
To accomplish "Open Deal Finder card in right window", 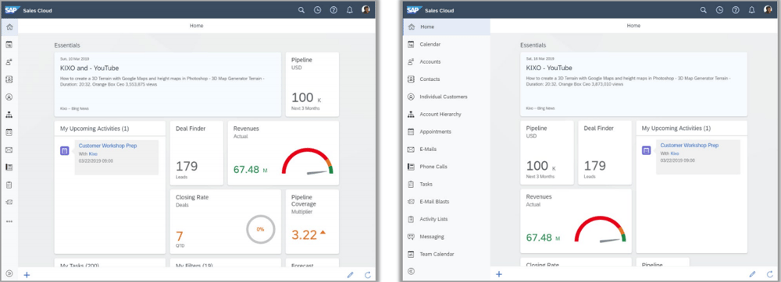I will tap(604, 153).
